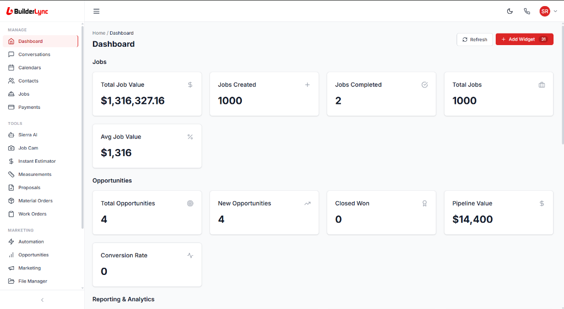Click activity icon on Conversion Rate card
The width and height of the screenshot is (564, 309).
[x=190, y=256]
